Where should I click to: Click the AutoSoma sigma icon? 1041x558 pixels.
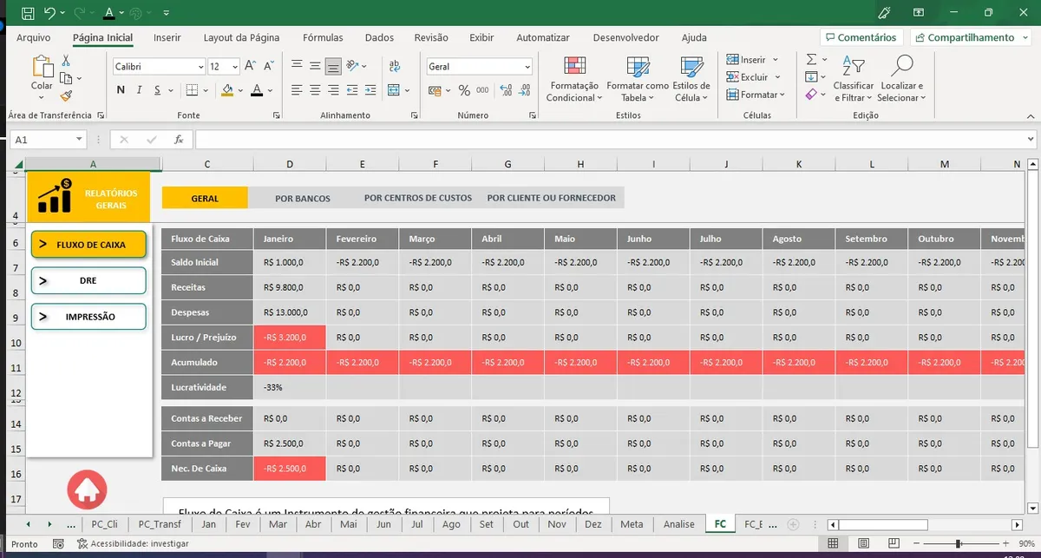coord(810,59)
